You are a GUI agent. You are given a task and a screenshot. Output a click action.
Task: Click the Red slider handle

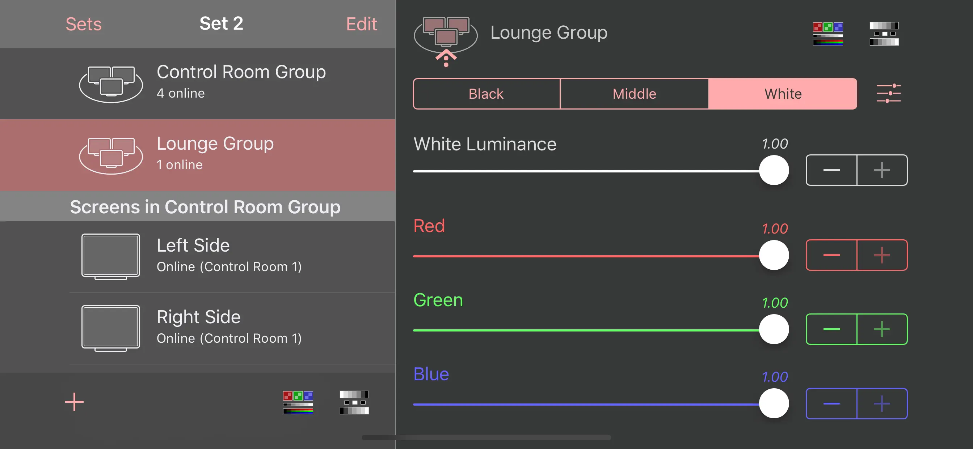[774, 255]
